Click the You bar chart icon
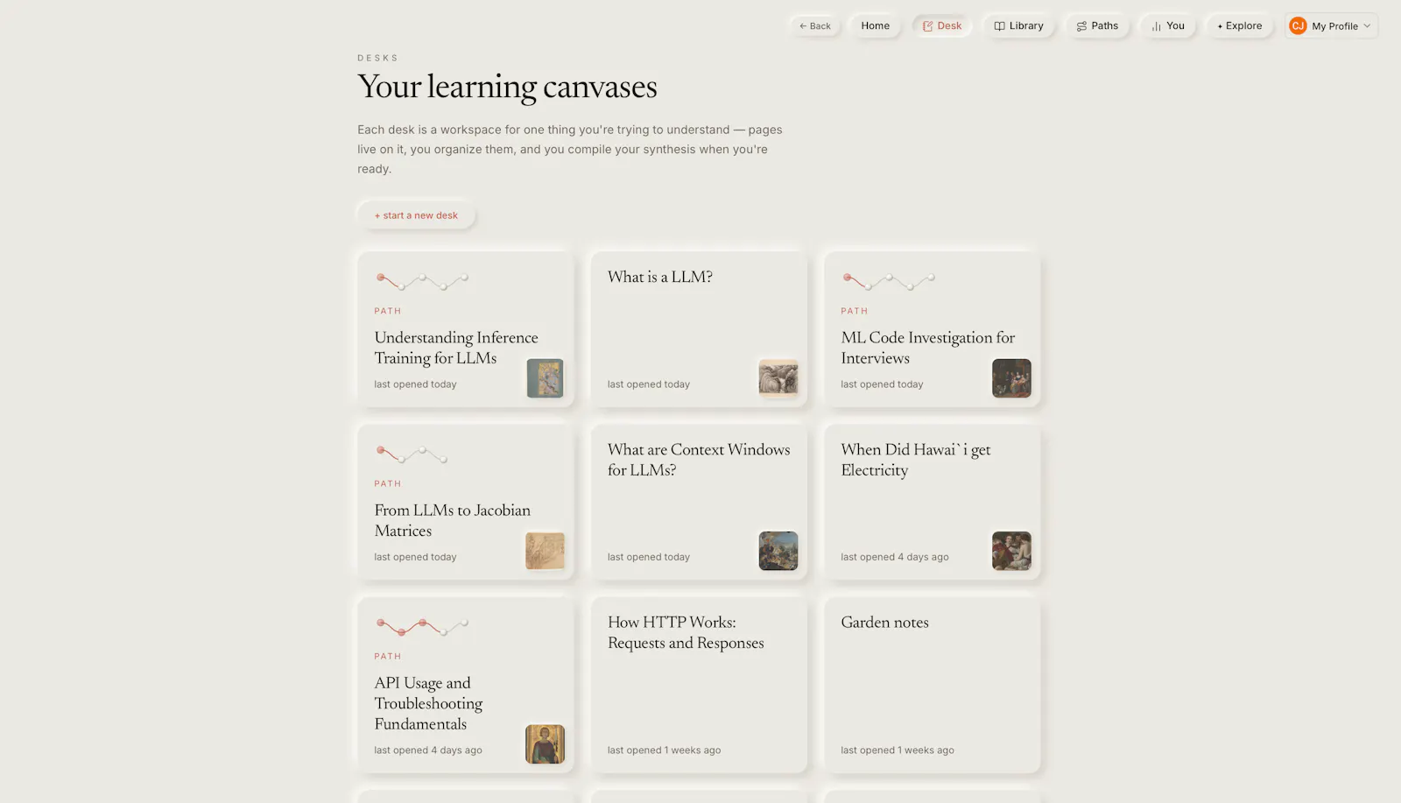The height and width of the screenshot is (803, 1401). (x=1156, y=26)
